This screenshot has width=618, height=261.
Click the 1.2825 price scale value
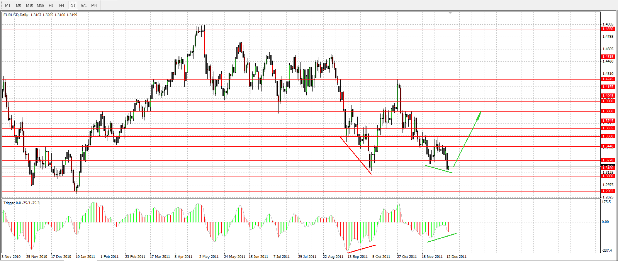[x=608, y=197]
